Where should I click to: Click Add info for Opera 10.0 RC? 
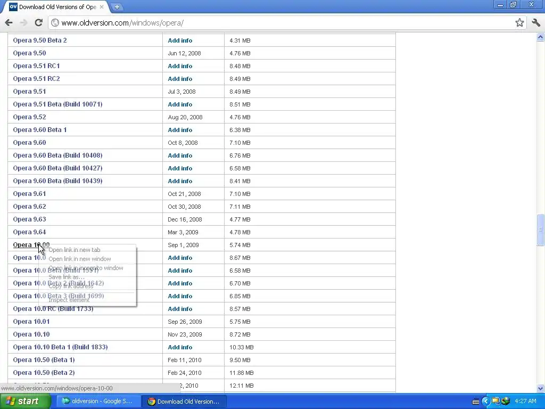point(180,309)
